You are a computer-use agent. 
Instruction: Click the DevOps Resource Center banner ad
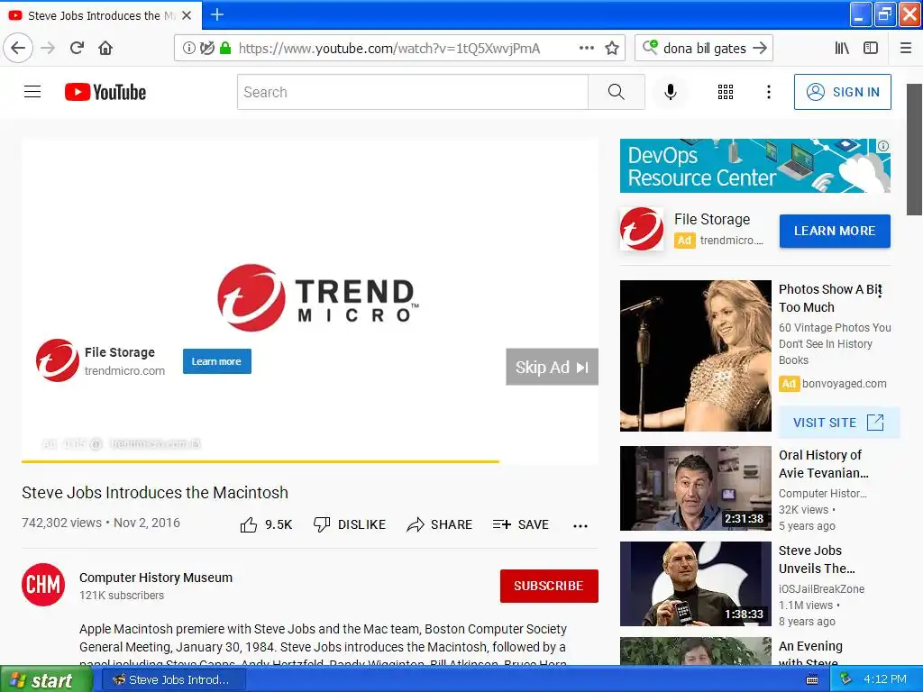(754, 166)
